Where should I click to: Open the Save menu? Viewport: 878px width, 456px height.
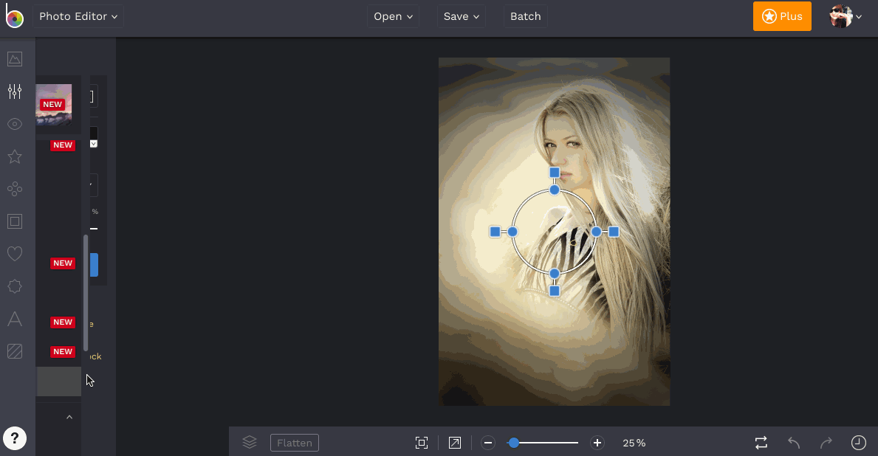462,16
